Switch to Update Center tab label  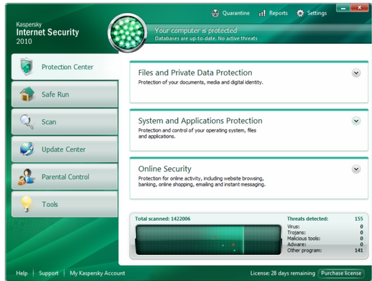click(x=64, y=149)
